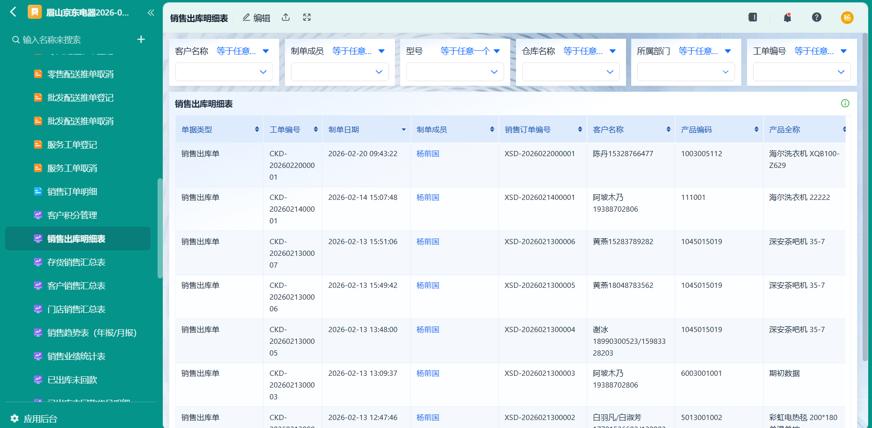The image size is (872, 428).
Task: Click the search magnifier icon in sidebar
Action: (16, 40)
